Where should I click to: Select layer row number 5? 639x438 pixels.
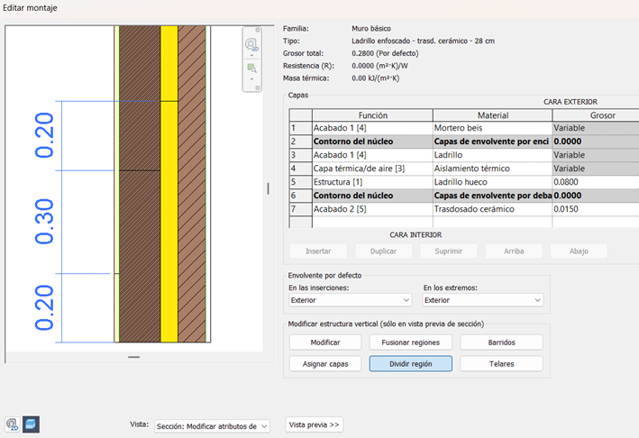coord(300,182)
